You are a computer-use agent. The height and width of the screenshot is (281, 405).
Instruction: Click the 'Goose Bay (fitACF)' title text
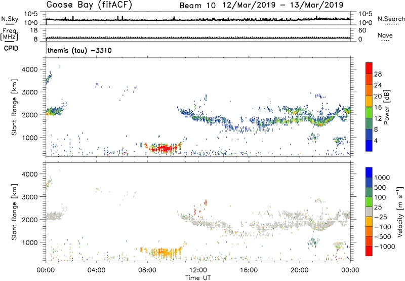(89, 5)
